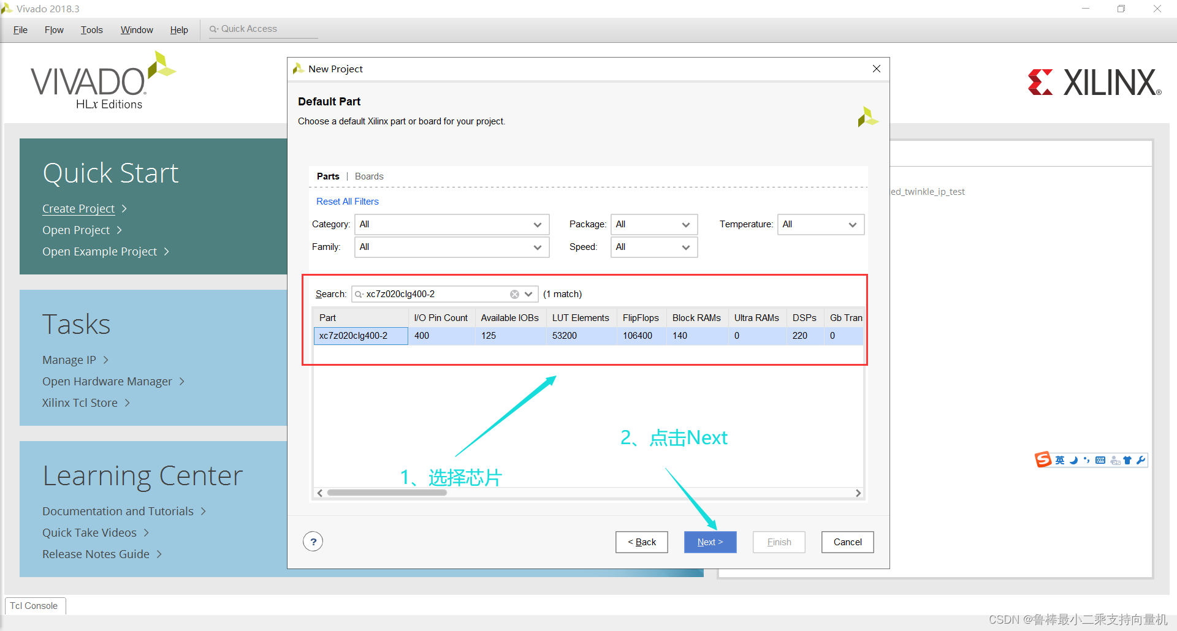Open the Tcl Console tab

[x=34, y=606]
